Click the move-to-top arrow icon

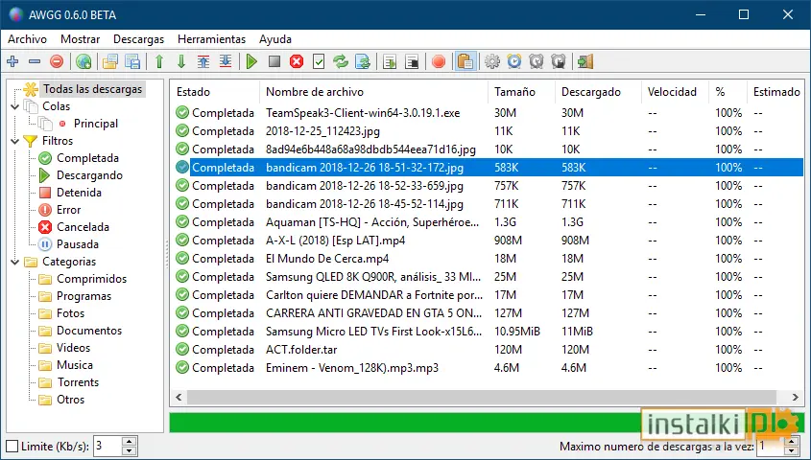(203, 62)
